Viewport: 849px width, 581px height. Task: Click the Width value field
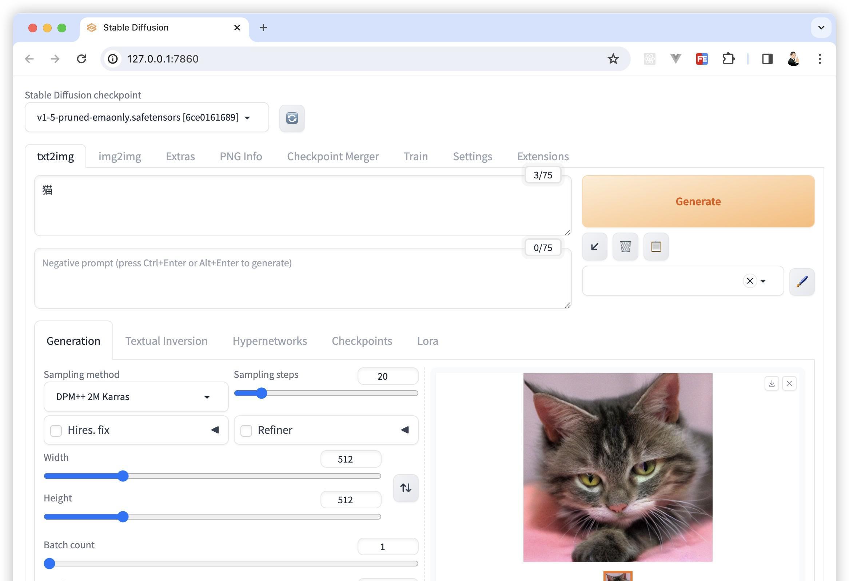[x=351, y=459]
